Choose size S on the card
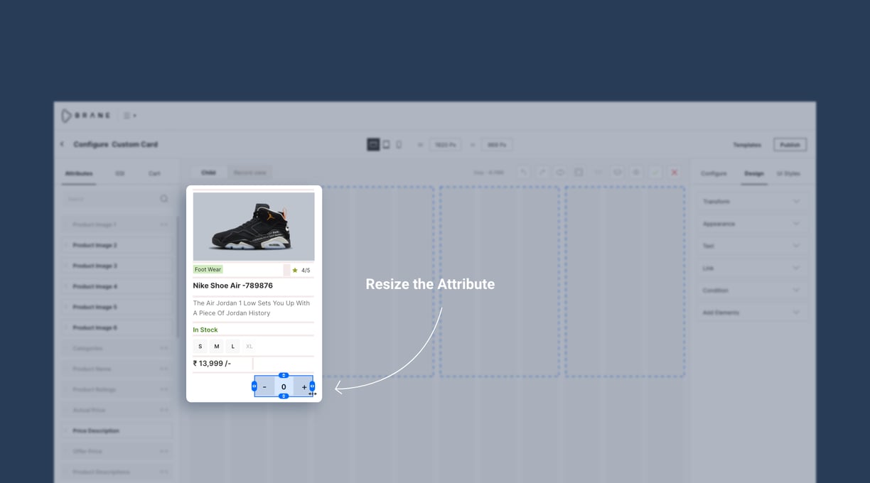Viewport: 870px width, 483px height. point(200,346)
